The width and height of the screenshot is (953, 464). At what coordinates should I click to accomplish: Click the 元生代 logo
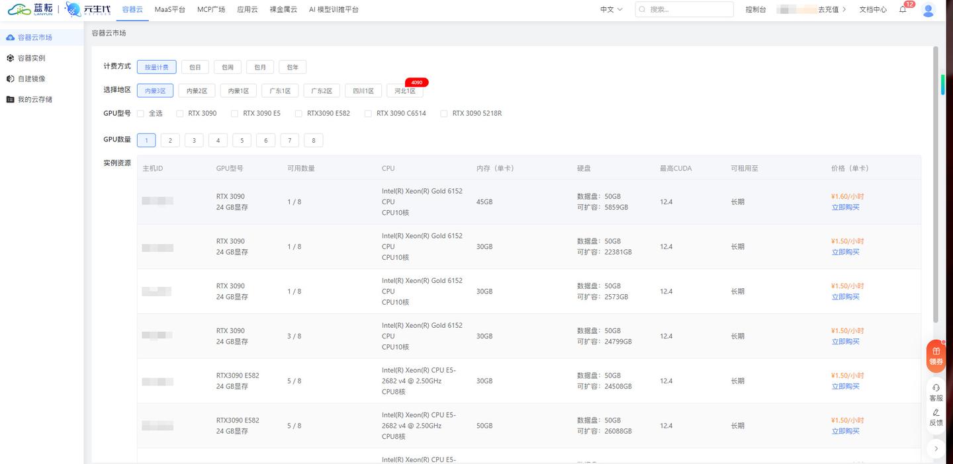pos(88,9)
